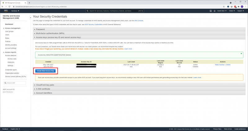Screen dimensions: 248x131
Task: Open Organization activity in sidebar
Action: [12, 73]
